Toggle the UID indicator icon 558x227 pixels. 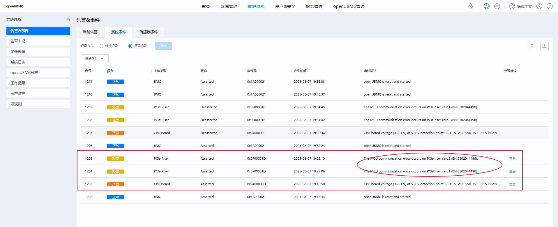tap(497, 6)
